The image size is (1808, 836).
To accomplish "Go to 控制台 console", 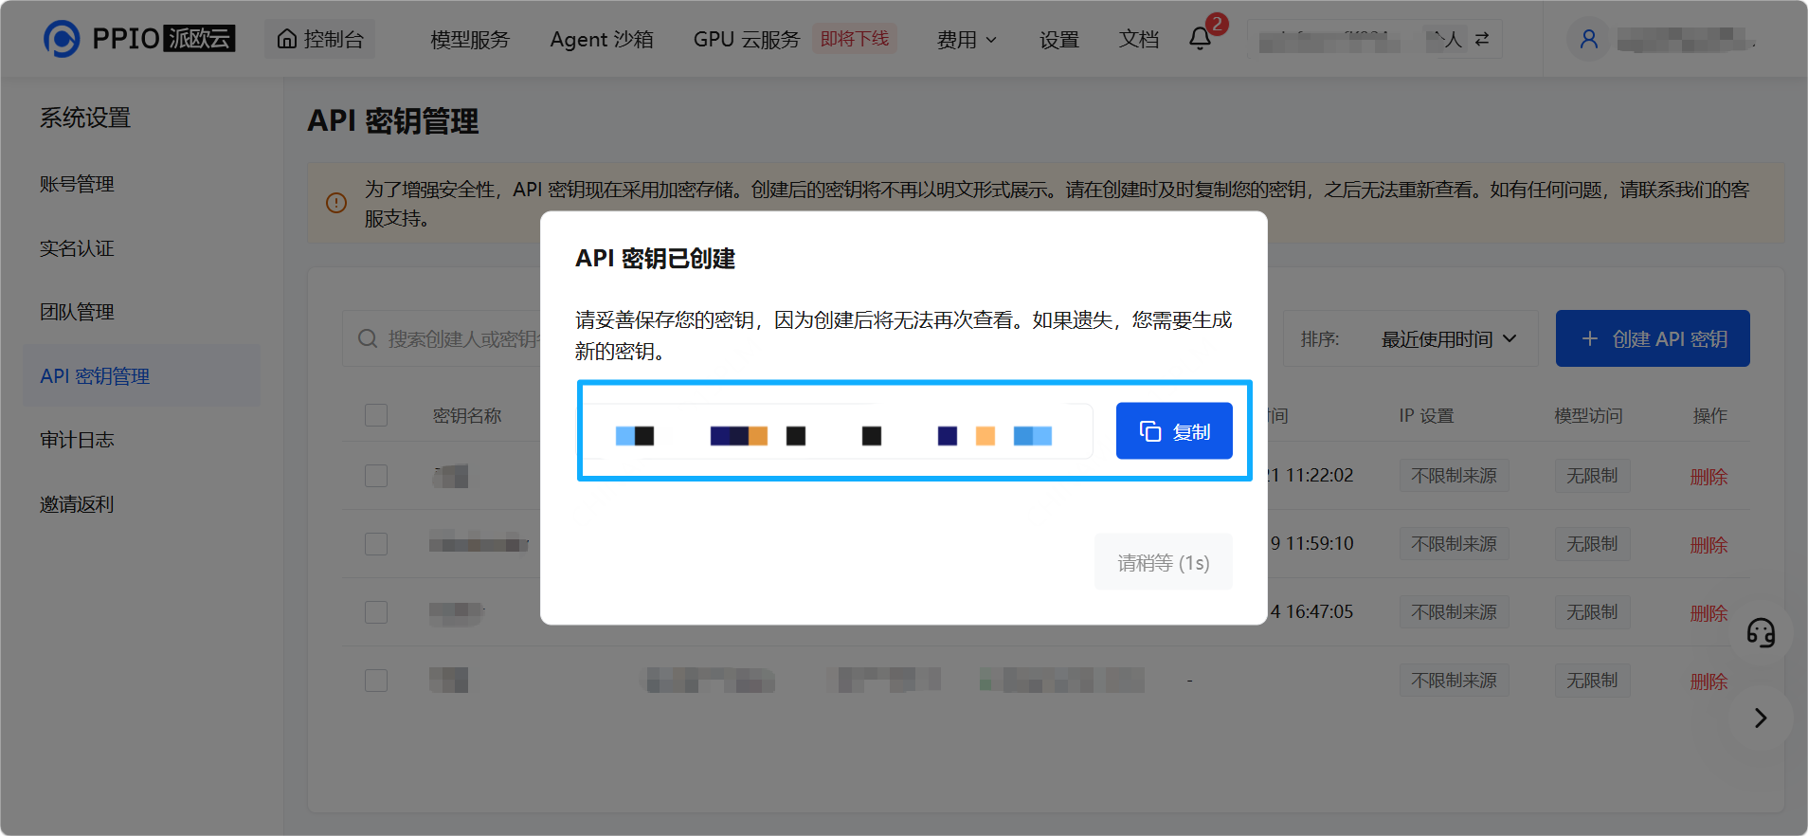I will coord(320,39).
